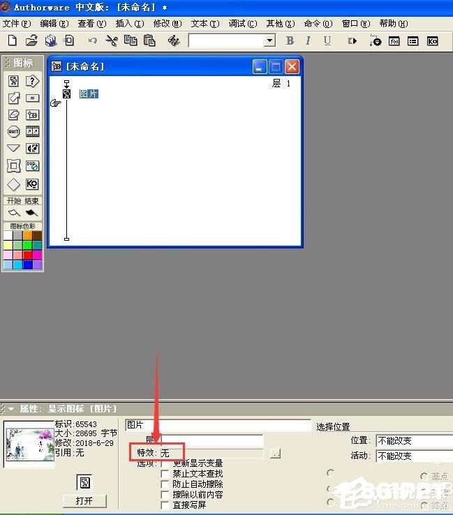Choose the orange icon color swatch
Image resolution: width=453 pixels, height=515 pixels.
(28, 235)
